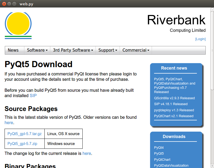Open the News menu item
This screenshot has width=214, height=168.
(13, 50)
